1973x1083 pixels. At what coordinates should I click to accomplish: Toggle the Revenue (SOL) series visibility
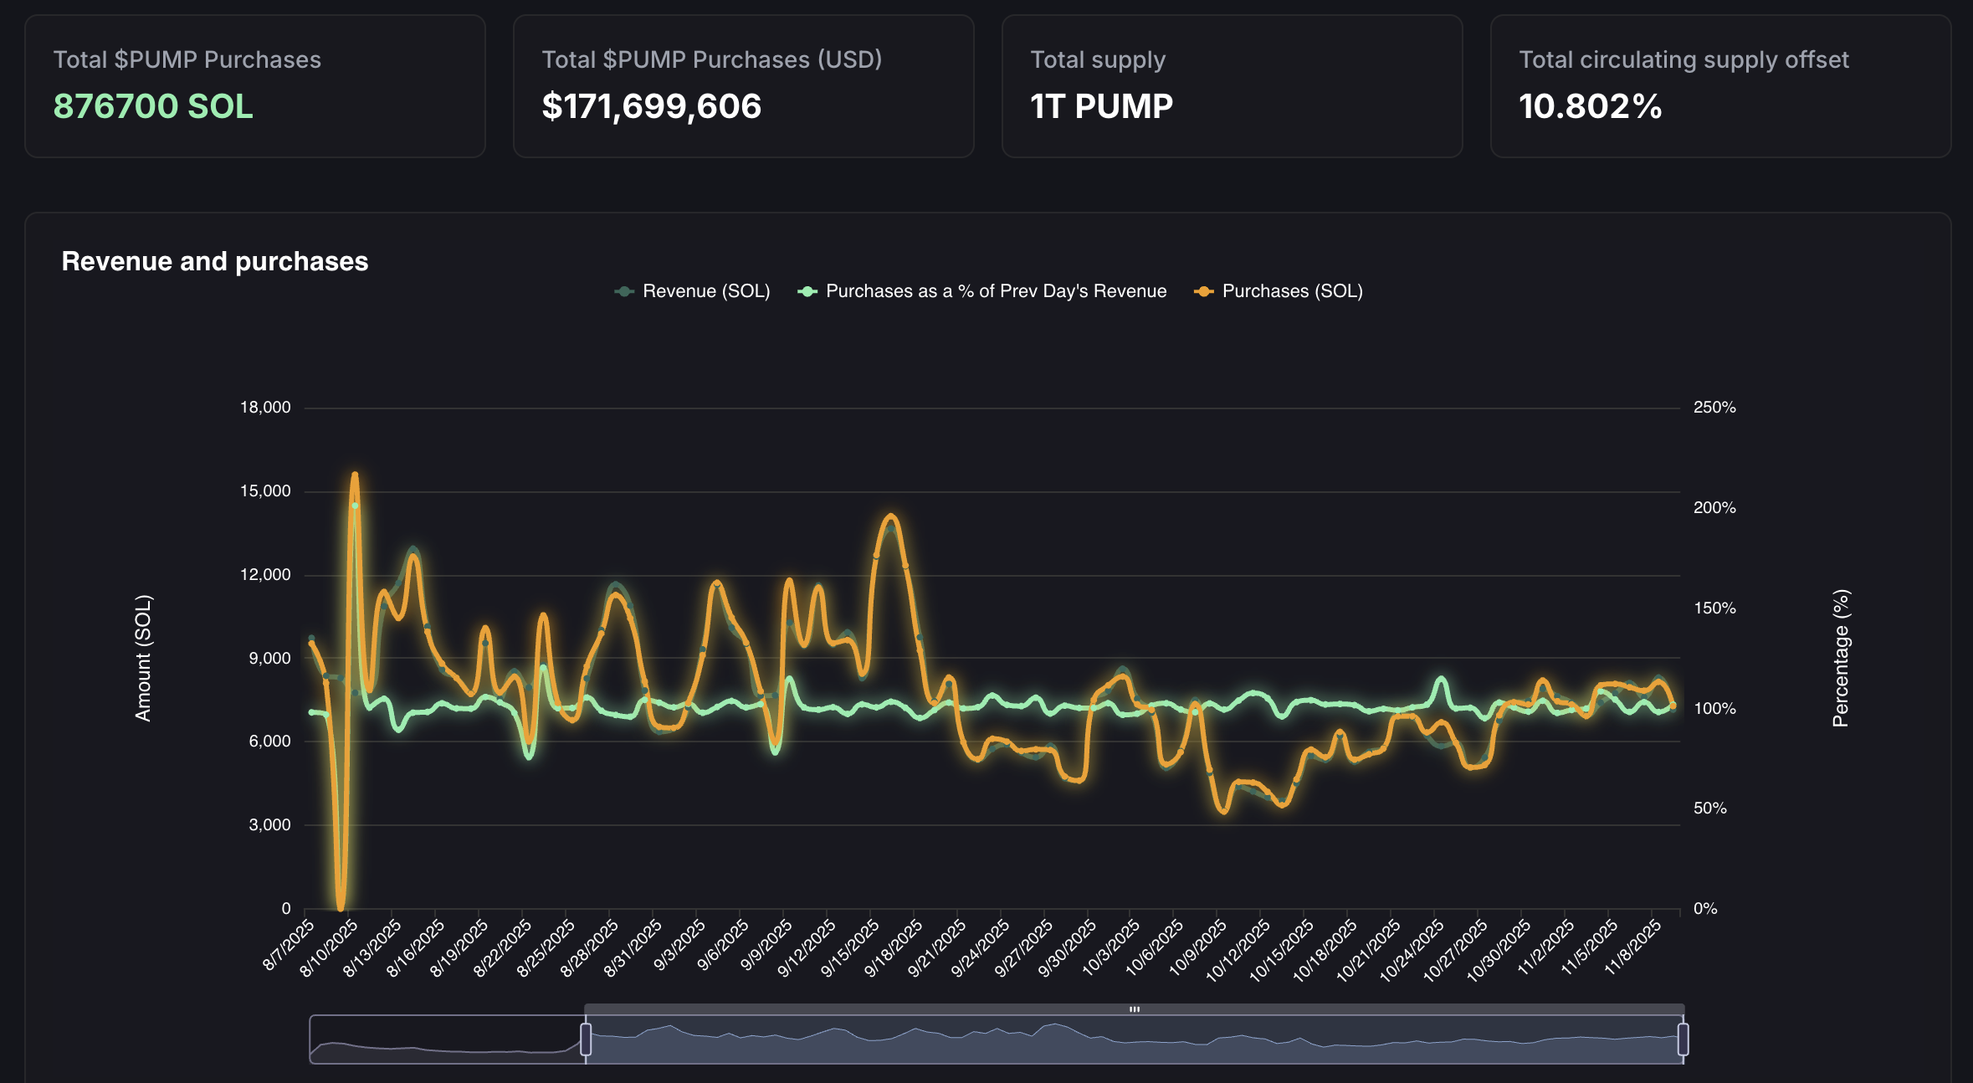click(707, 291)
